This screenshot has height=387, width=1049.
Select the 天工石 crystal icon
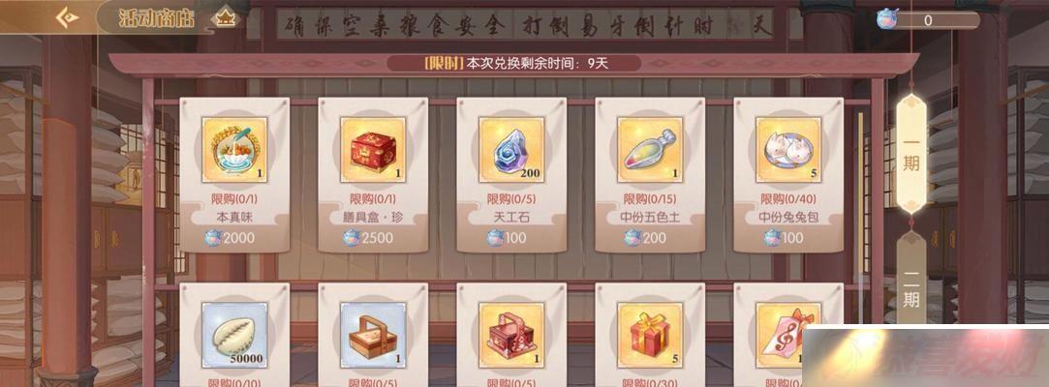[x=511, y=150]
